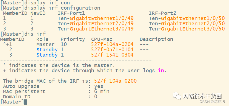229x106 pixels.
Task: Click the Mac persistent 6 min value
Action: tap(102, 91)
